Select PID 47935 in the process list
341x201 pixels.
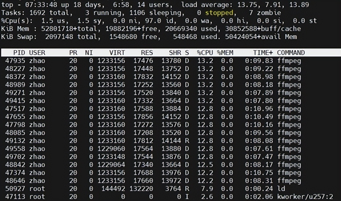tap(15, 61)
